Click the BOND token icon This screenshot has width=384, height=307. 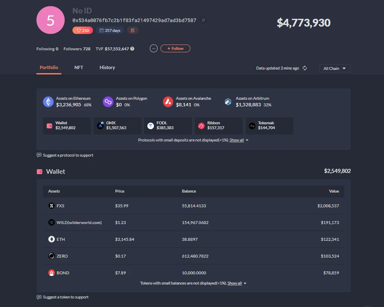[52, 273]
